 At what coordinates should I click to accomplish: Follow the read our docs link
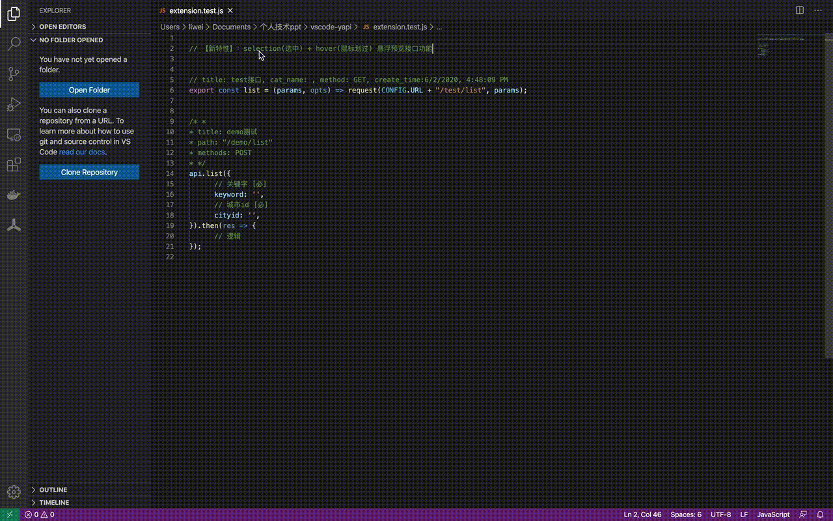coord(81,152)
